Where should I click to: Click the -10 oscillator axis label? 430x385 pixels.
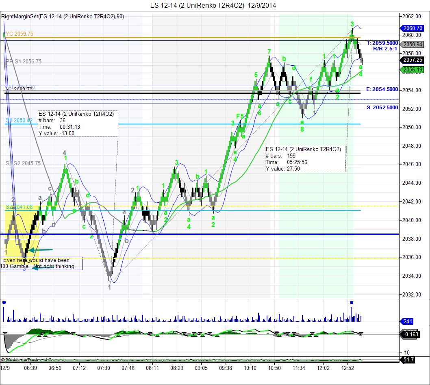406,353
